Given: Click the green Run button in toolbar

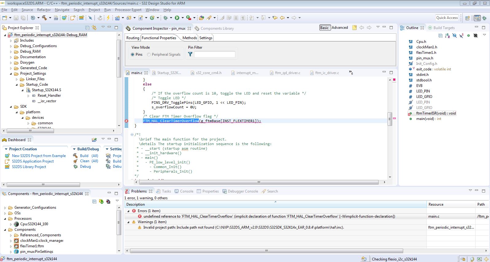Looking at the screenshot, I should pyautogui.click(x=177, y=18).
